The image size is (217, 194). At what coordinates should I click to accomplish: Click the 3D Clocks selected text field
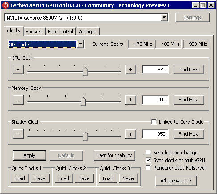pyautogui.click(x=42, y=44)
